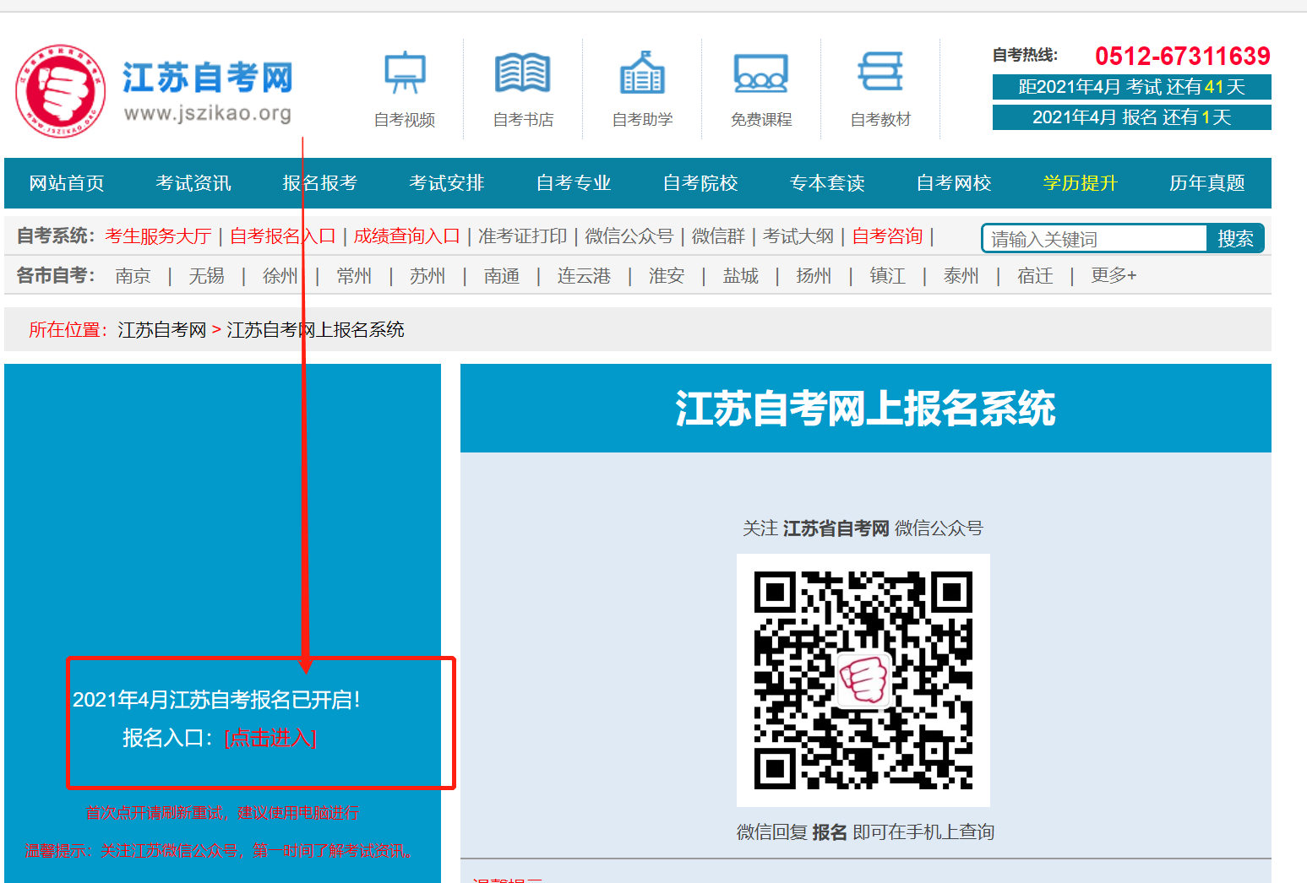Click the 江苏自考网 breadcrumb link

tap(162, 330)
